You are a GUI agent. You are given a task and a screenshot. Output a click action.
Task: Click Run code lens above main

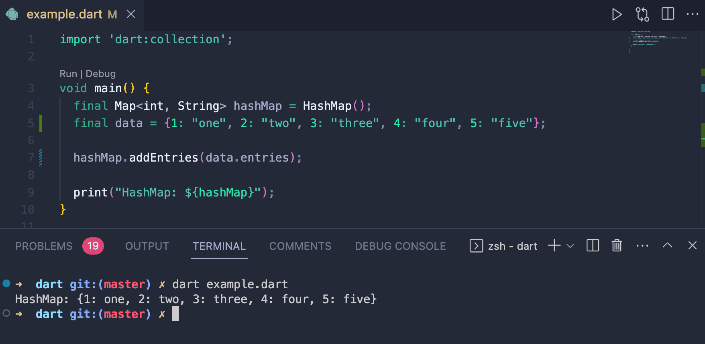click(68, 74)
